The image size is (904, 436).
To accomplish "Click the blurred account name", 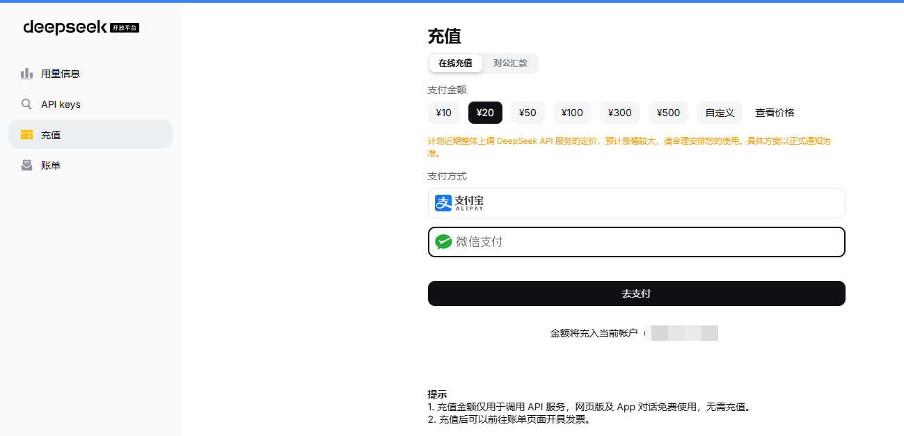I will [x=681, y=333].
